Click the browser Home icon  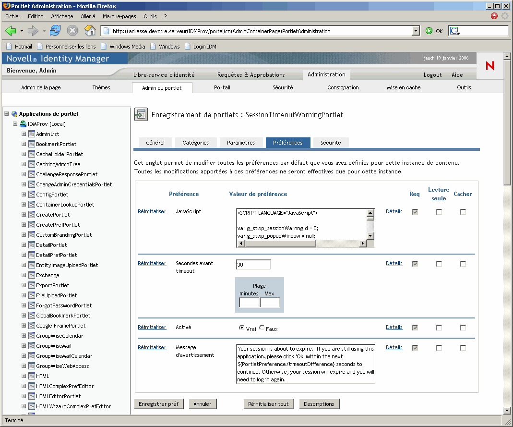(x=90, y=31)
